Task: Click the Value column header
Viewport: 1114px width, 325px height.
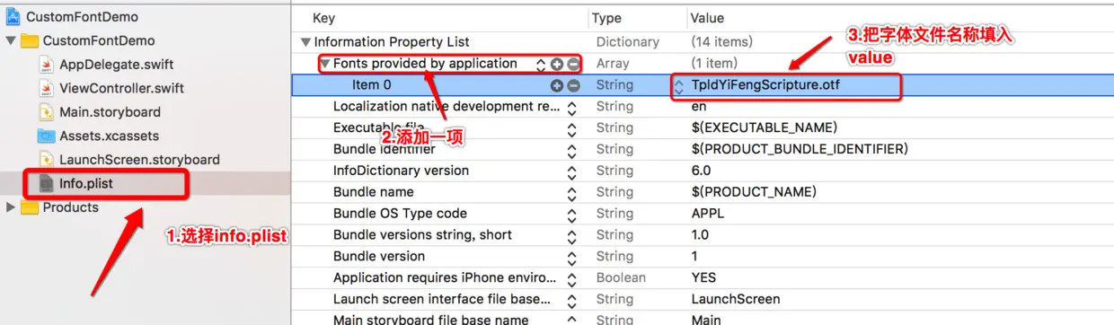Action: [706, 18]
